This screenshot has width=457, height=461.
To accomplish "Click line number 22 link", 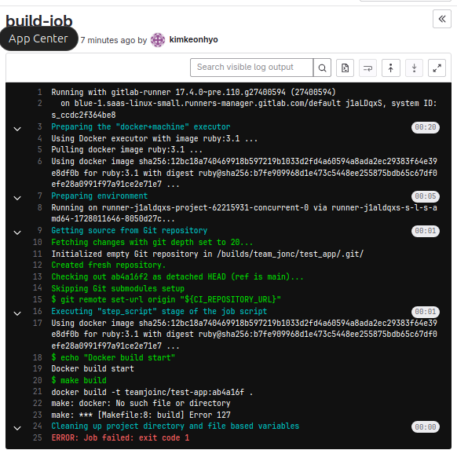I will click(38, 404).
